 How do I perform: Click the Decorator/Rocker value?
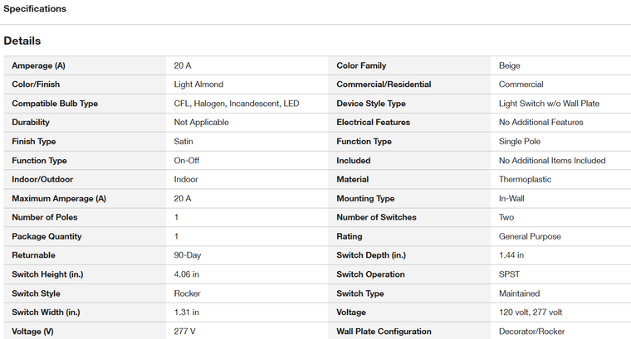point(531,332)
